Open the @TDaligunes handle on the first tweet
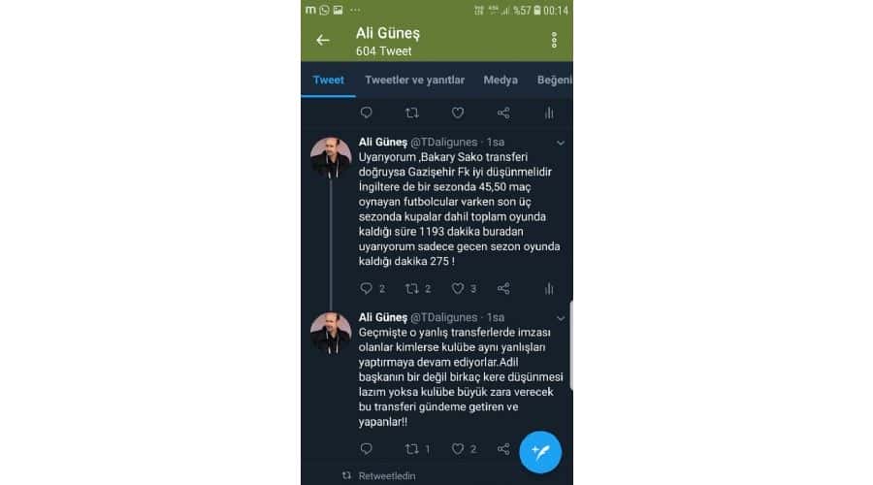Screen dimensions: 873x485 (443, 142)
